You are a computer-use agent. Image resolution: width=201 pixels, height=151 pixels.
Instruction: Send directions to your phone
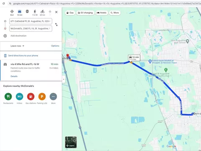23,56
